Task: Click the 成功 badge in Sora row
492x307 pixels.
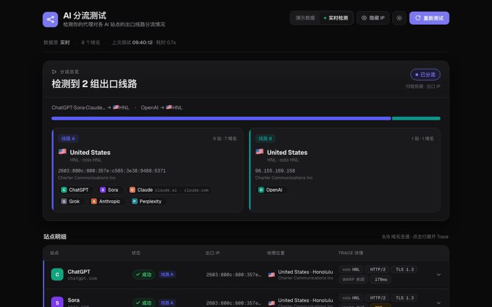Action: (x=144, y=303)
